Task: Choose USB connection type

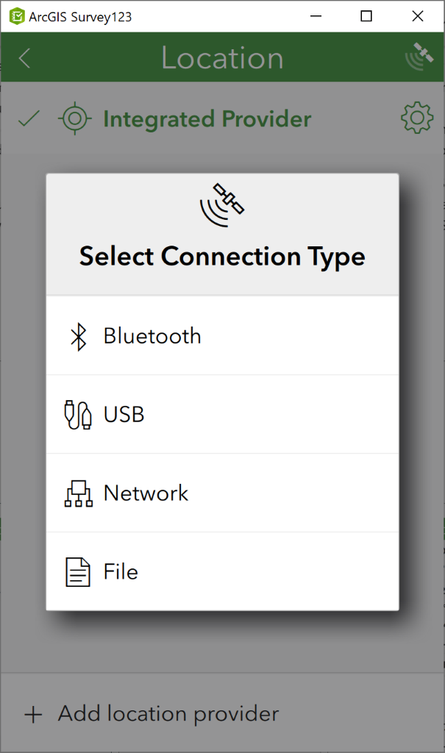Action: [x=222, y=415]
